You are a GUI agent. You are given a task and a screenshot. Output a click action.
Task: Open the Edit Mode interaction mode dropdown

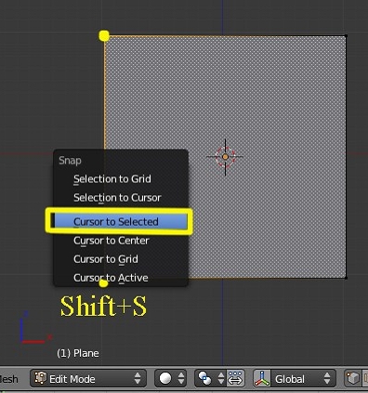tap(88, 378)
